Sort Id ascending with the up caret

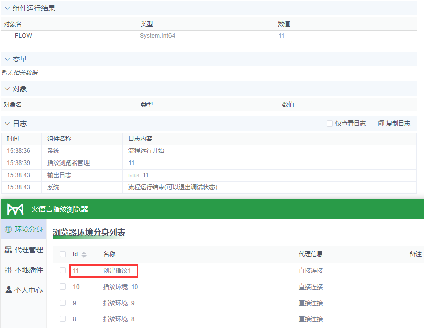[x=84, y=253]
